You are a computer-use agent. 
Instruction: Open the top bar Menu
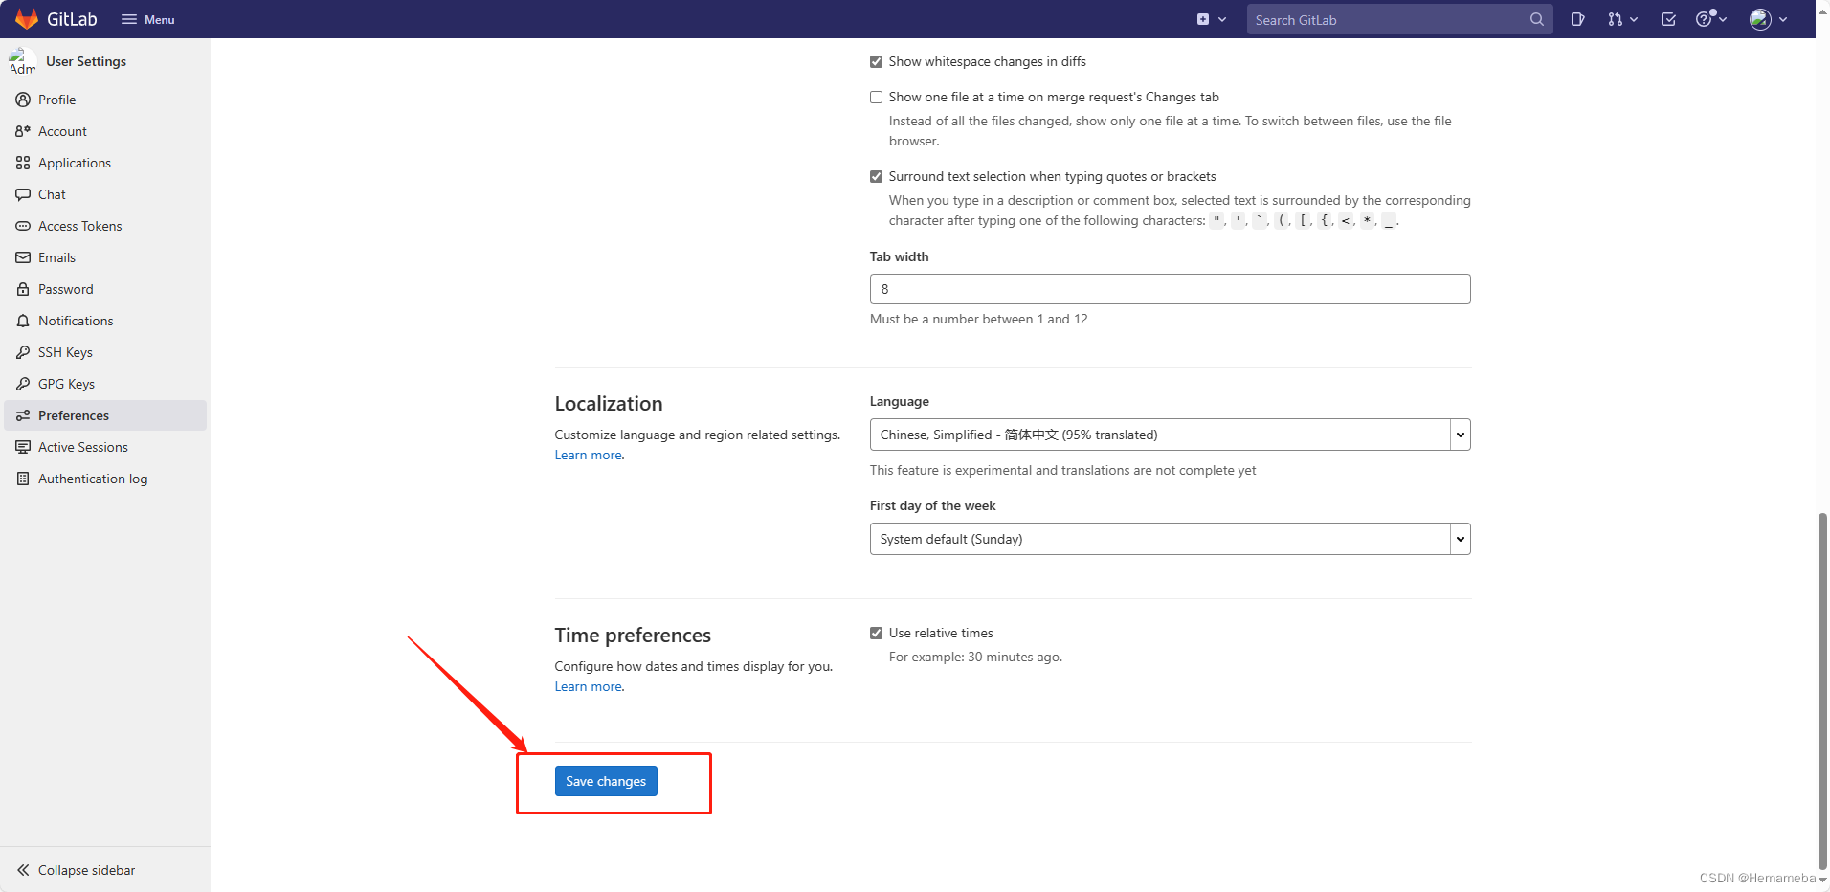coord(148,19)
